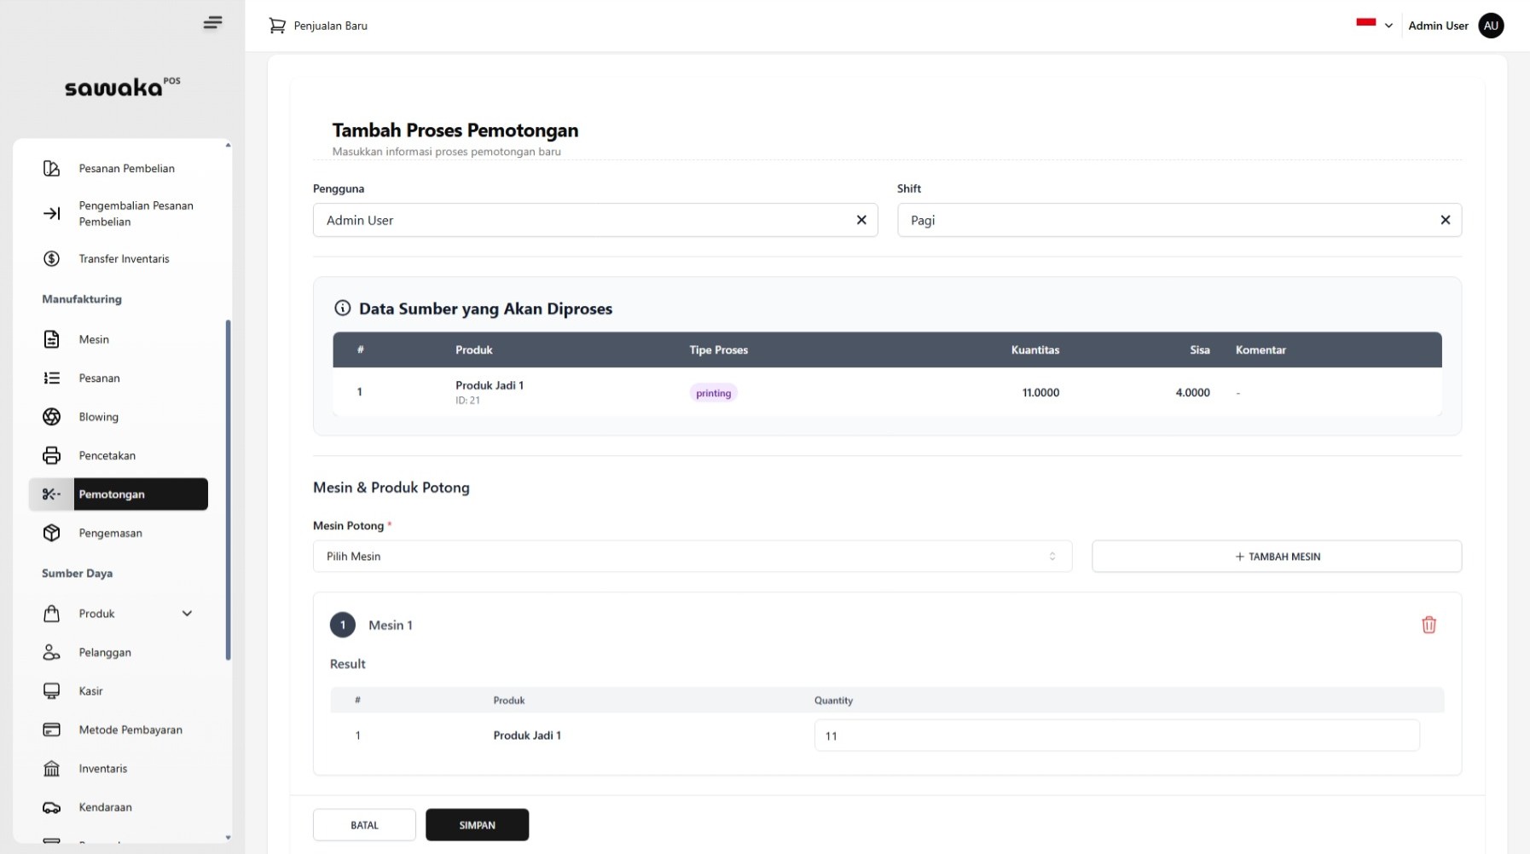Clear the Pagi shift selection

coord(1445,220)
